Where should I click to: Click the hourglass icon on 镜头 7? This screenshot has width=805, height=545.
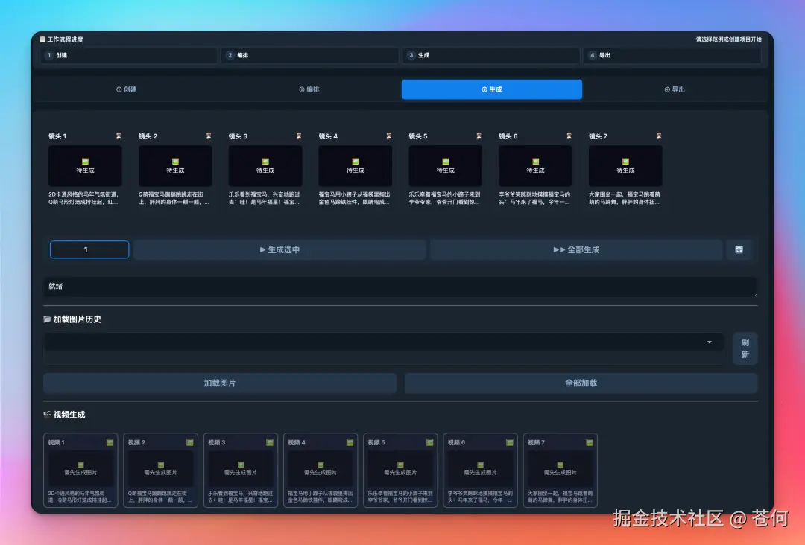tap(657, 136)
